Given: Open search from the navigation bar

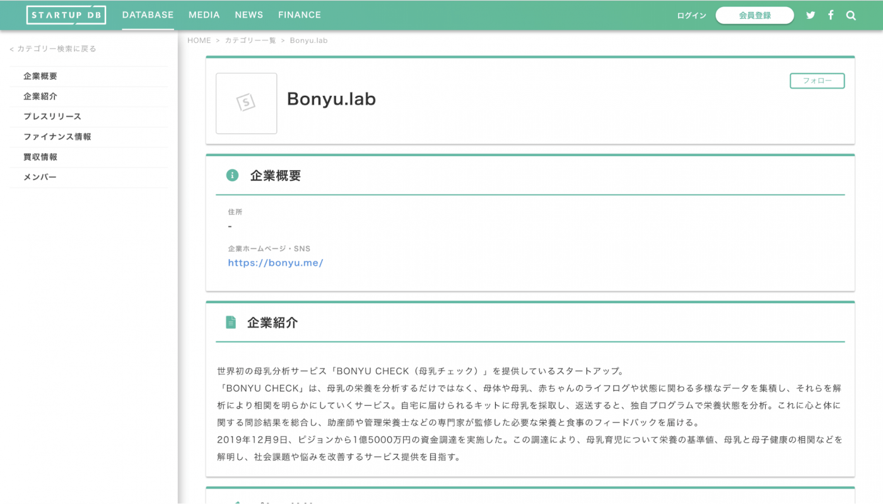Looking at the screenshot, I should 851,14.
